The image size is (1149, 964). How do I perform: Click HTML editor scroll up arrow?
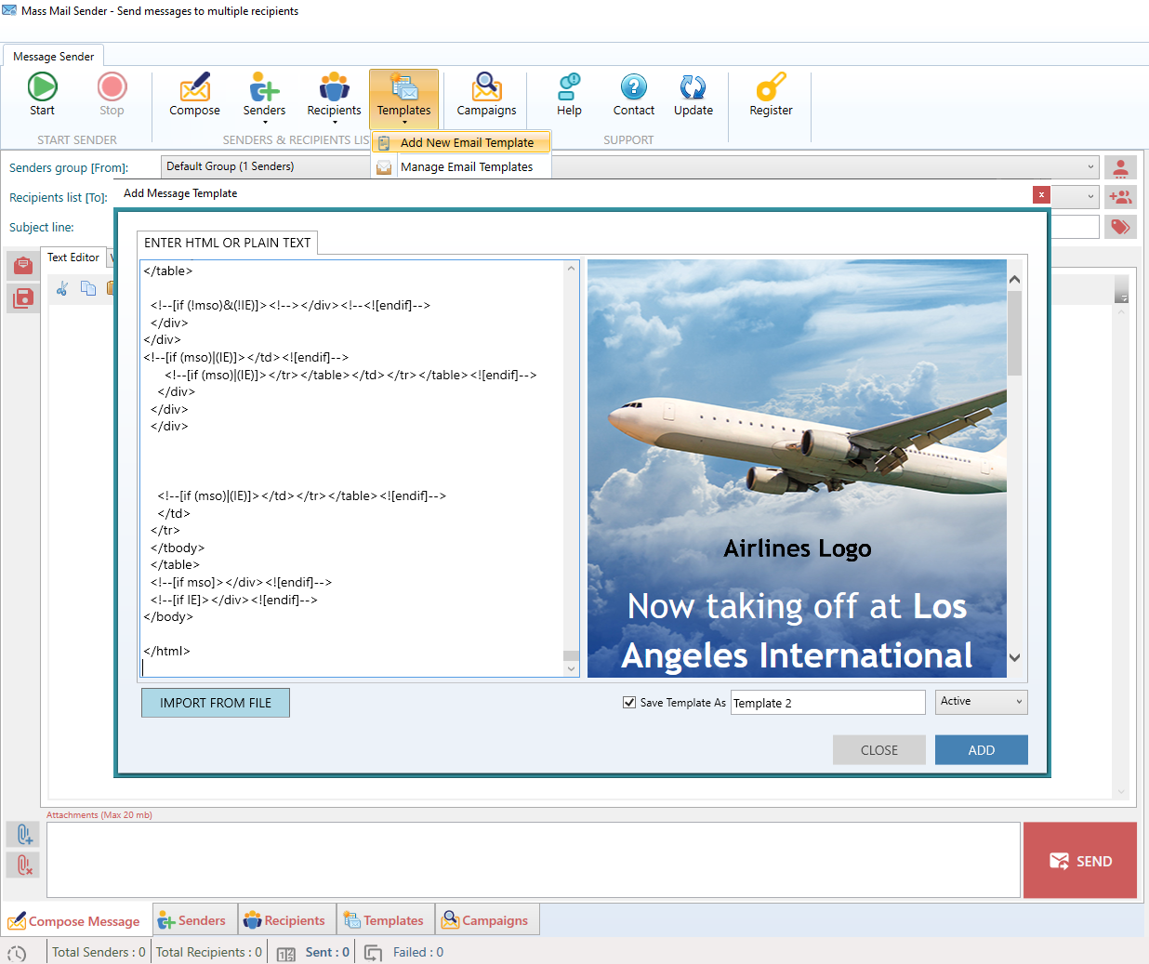tap(571, 269)
